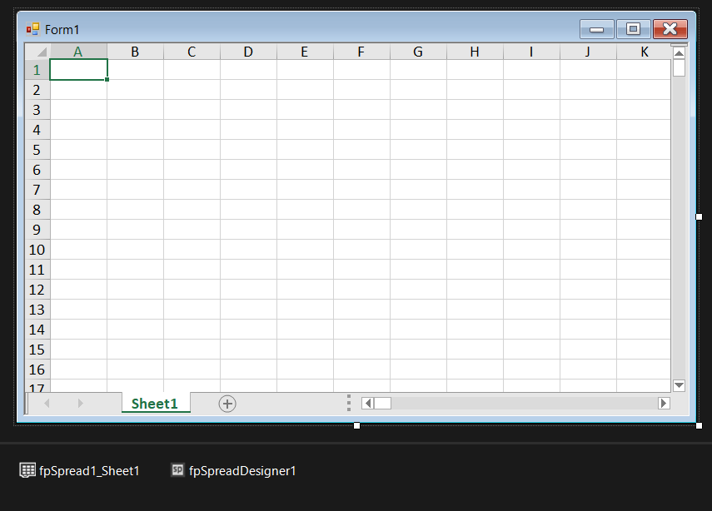Viewport: 712px width, 511px height.
Task: Select row 16 header
Action: coord(37,370)
